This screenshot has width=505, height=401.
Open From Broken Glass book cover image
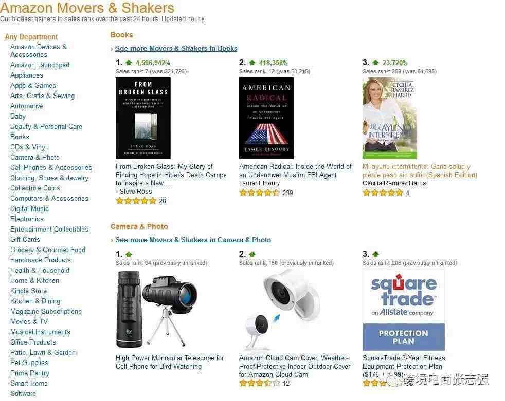point(143,118)
